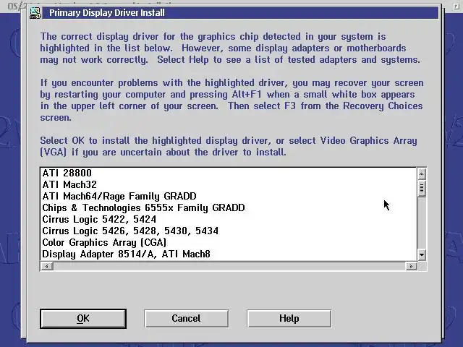Open the dialog system menu icon

click(x=35, y=13)
